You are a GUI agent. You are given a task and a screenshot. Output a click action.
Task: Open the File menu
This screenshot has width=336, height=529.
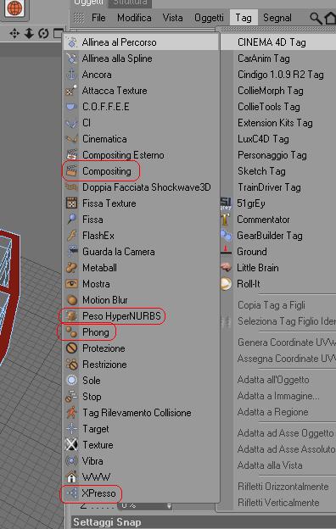pos(98,18)
